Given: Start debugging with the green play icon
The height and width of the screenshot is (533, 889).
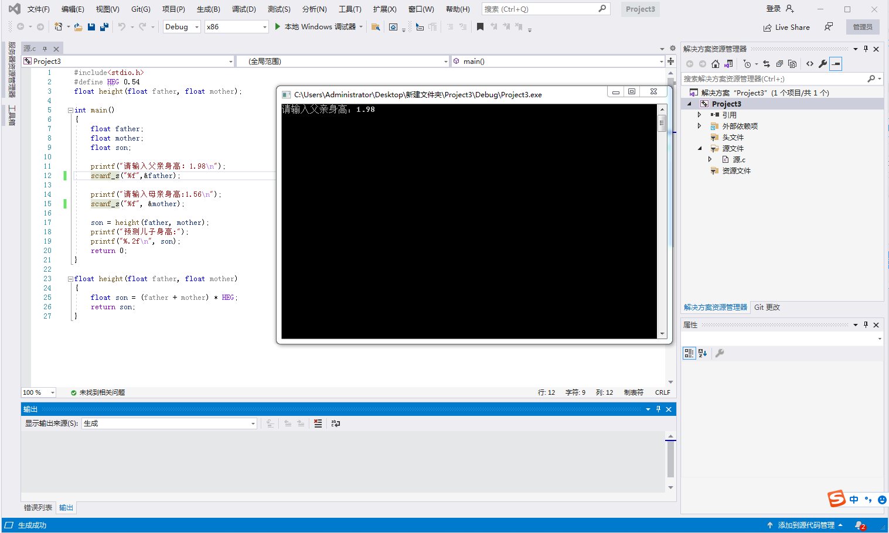Looking at the screenshot, I should (x=278, y=27).
